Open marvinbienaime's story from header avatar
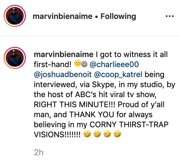 click(x=15, y=16)
